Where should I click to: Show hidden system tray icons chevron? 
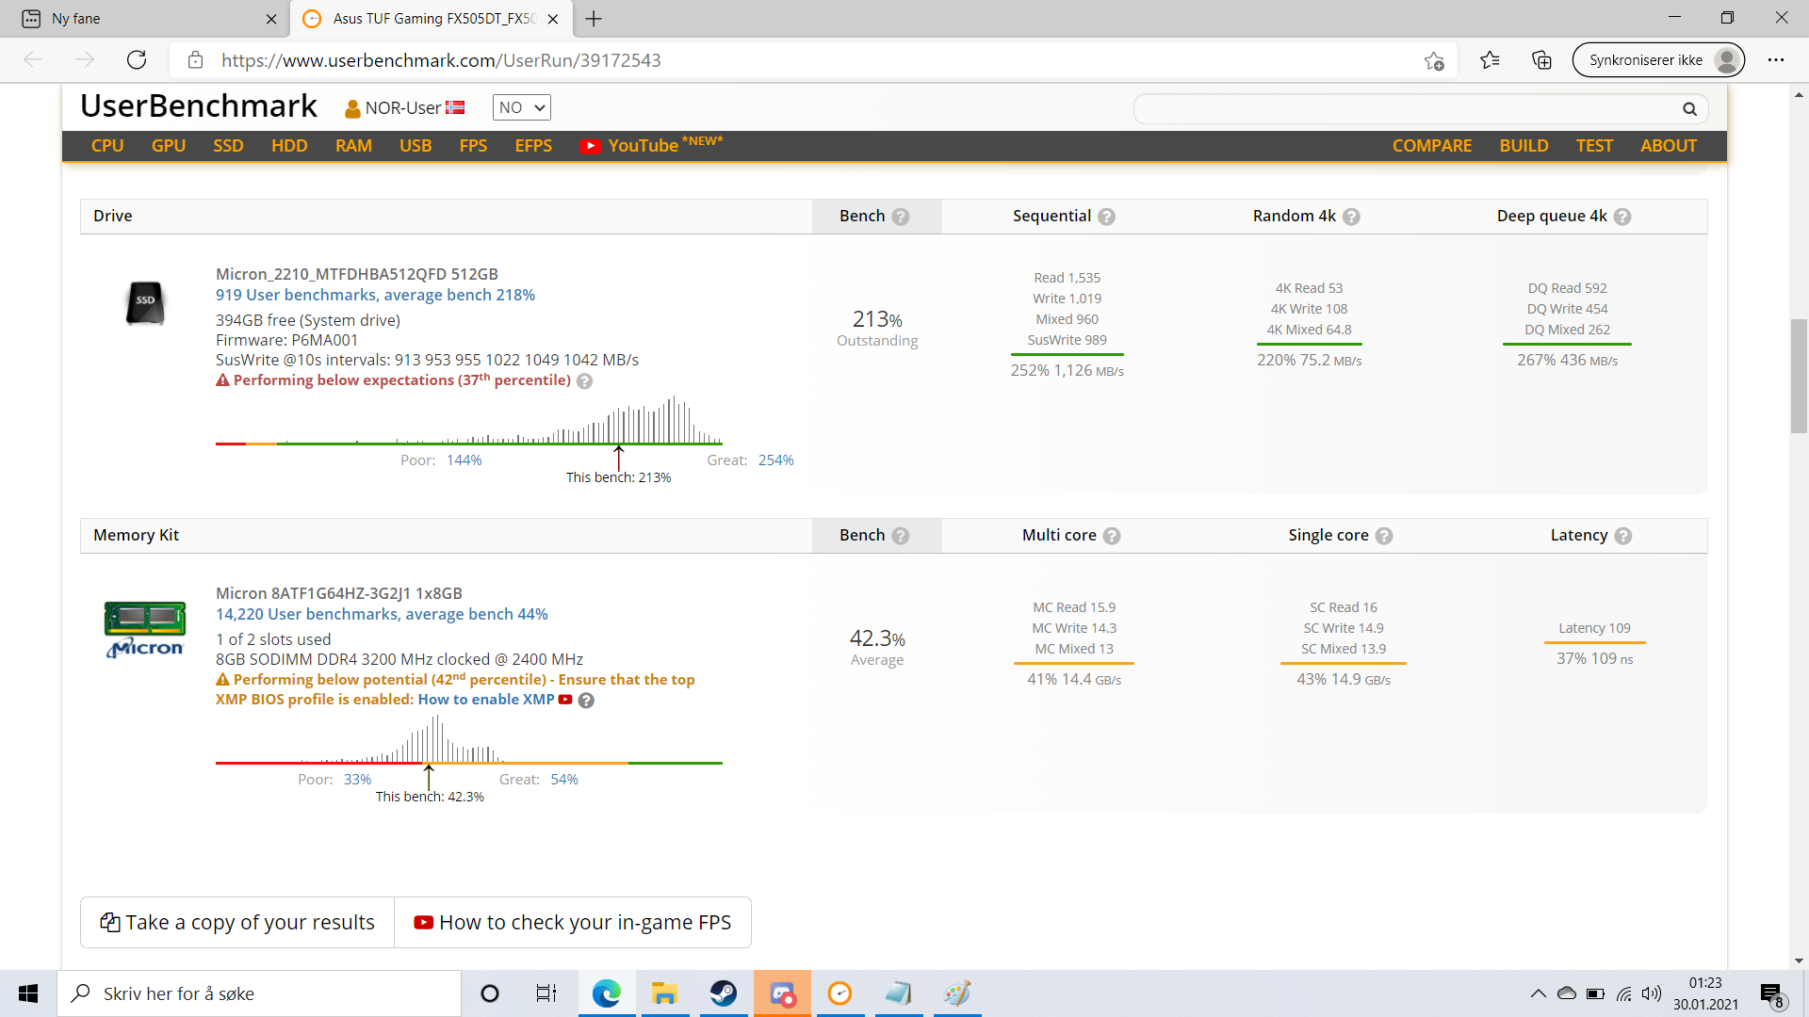pyautogui.click(x=1538, y=993)
